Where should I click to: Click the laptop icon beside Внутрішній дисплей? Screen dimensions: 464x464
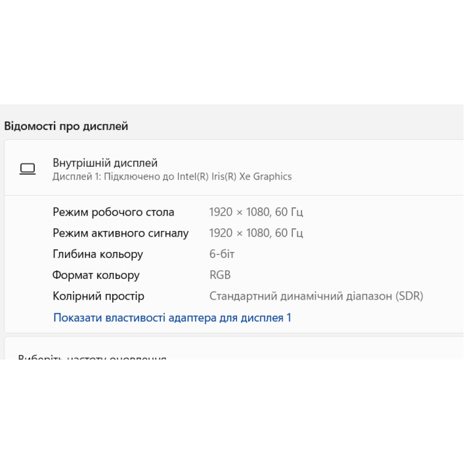[27, 169]
